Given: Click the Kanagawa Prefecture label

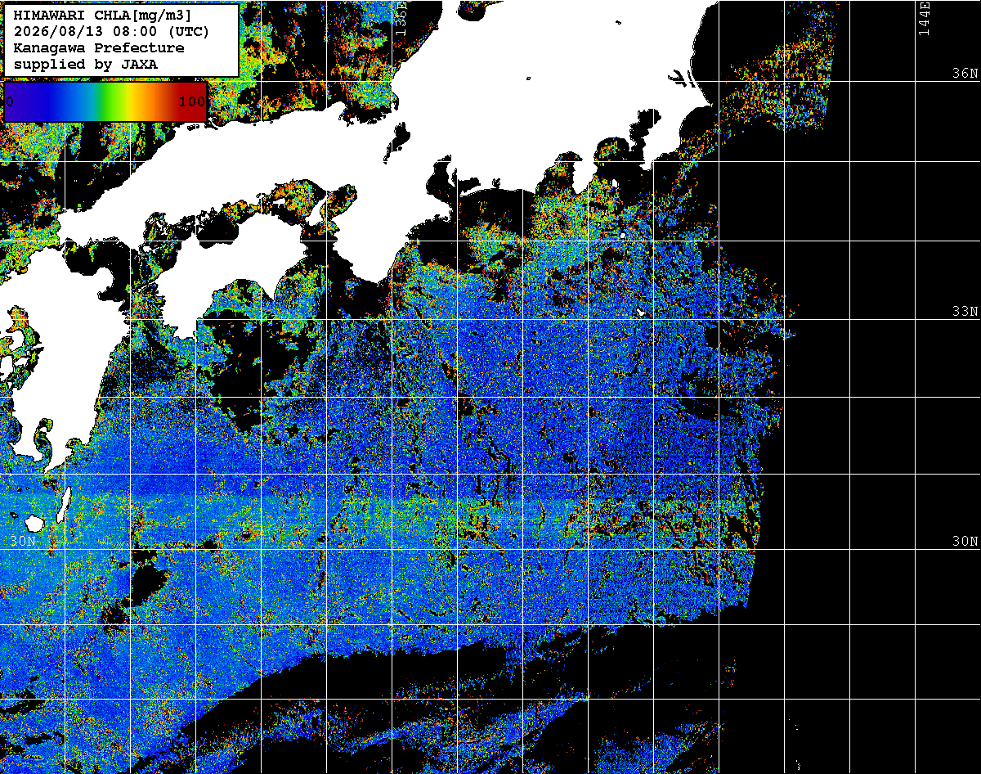Looking at the screenshot, I should [x=99, y=48].
